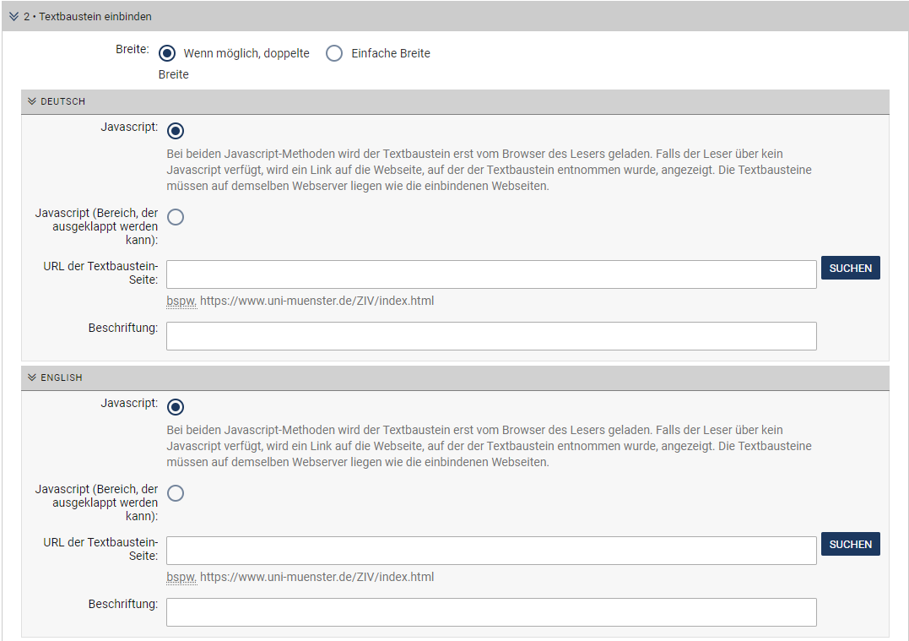Select Javascript radio in ENGLISH section
This screenshot has height=641, width=909.
pyautogui.click(x=176, y=407)
